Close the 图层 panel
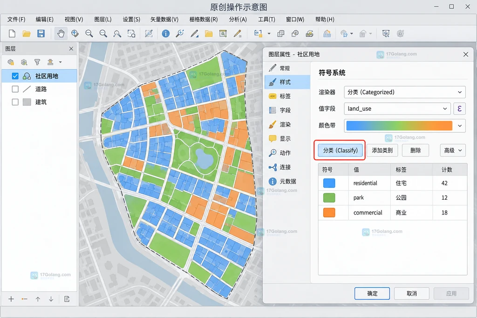The image size is (477, 318). click(x=71, y=48)
